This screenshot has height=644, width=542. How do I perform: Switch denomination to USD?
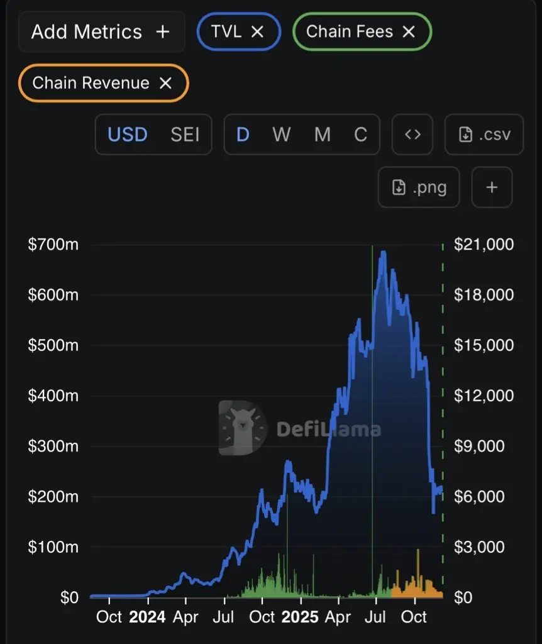[127, 135]
